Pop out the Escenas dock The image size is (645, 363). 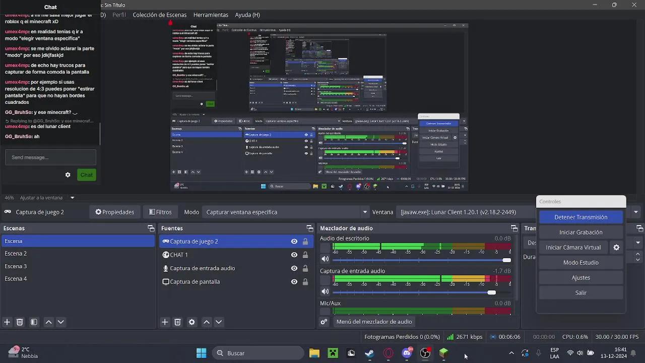[151, 228]
